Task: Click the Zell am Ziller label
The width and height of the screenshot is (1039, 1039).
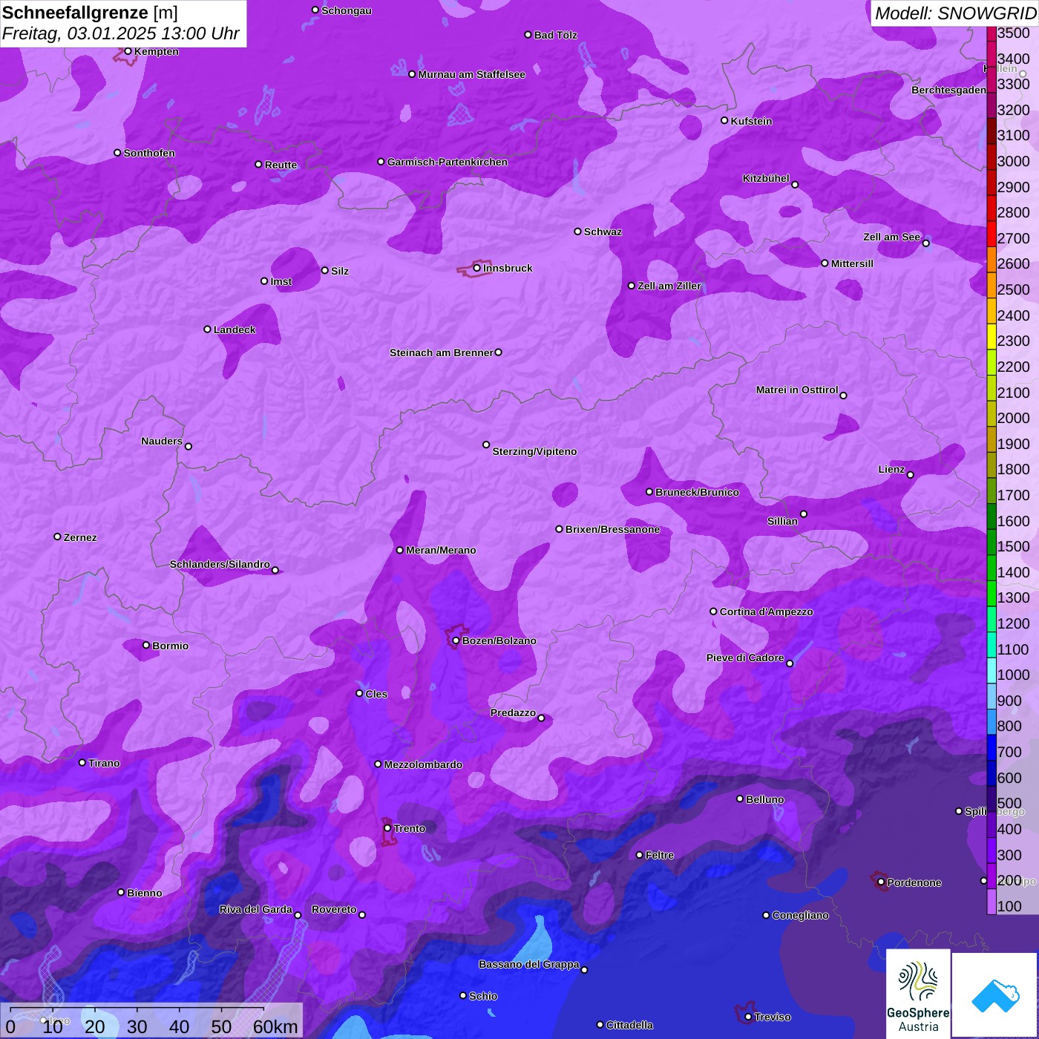Action: click(669, 286)
